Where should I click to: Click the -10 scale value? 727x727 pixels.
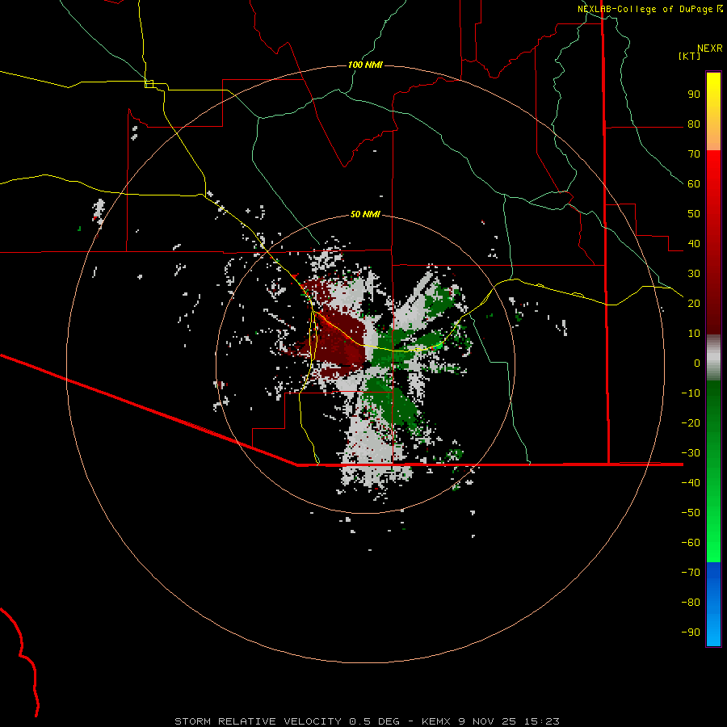pos(691,393)
